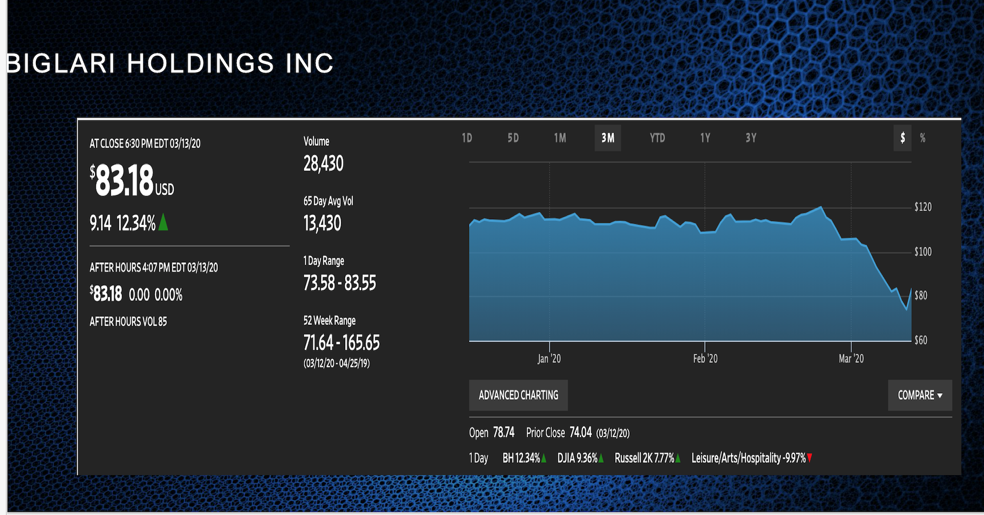Image resolution: width=984 pixels, height=515 pixels.
Task: Select the 5D chart range tab
Action: [x=513, y=138]
